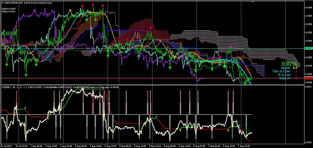Viewport: 313px width, 148px height.
Task: Click the Pips to Open label
Action: coord(282,71)
